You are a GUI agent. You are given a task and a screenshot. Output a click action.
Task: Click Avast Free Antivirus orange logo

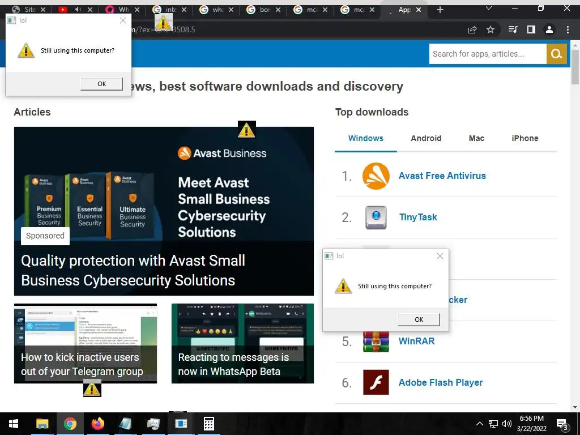click(x=376, y=176)
